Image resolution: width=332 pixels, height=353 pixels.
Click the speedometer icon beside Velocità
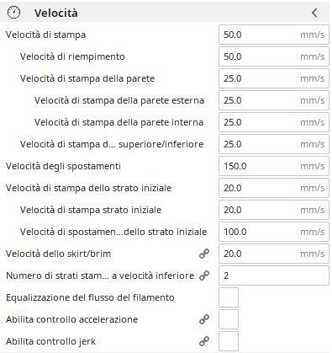click(x=13, y=13)
